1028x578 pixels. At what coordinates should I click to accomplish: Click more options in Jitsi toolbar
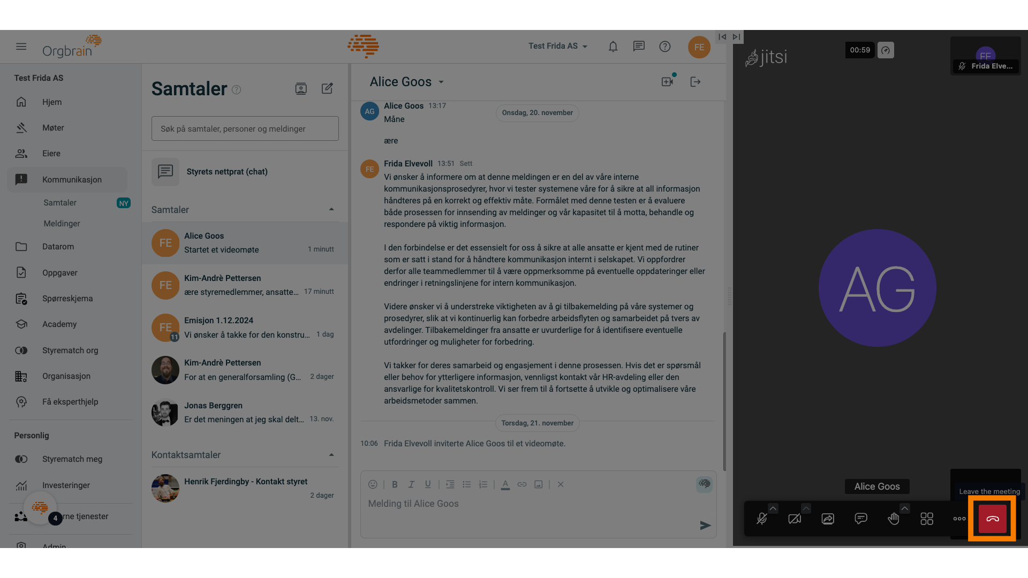(x=959, y=518)
